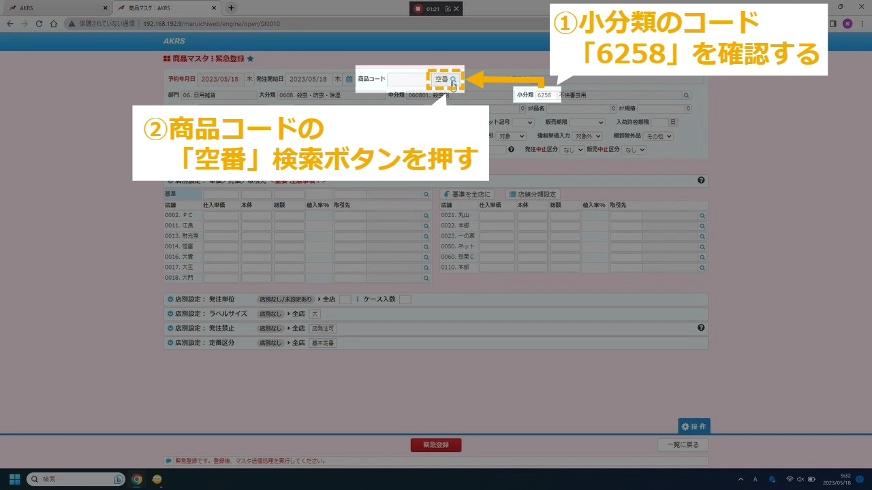The image size is (872, 490).
Task: Open calendar picker beside 発注開始日
Action: point(349,79)
